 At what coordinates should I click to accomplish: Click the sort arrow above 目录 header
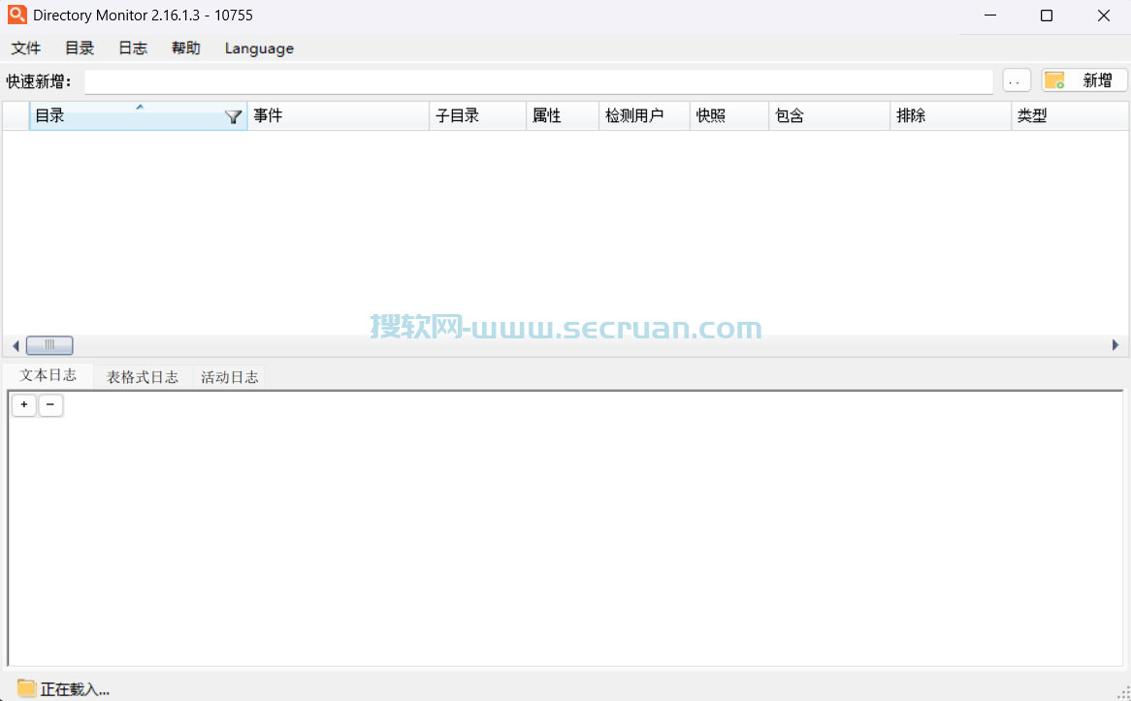[140, 107]
